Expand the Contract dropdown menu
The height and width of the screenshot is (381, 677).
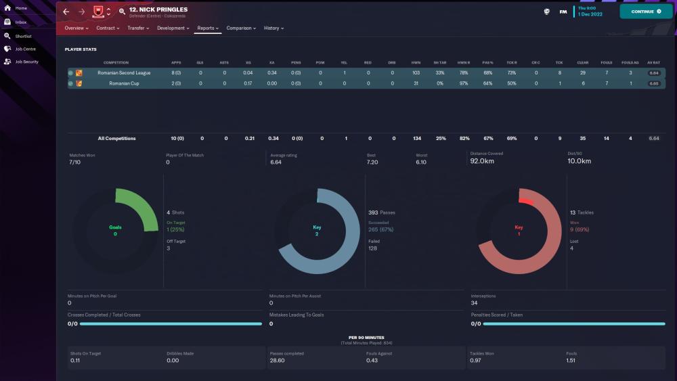click(x=108, y=28)
